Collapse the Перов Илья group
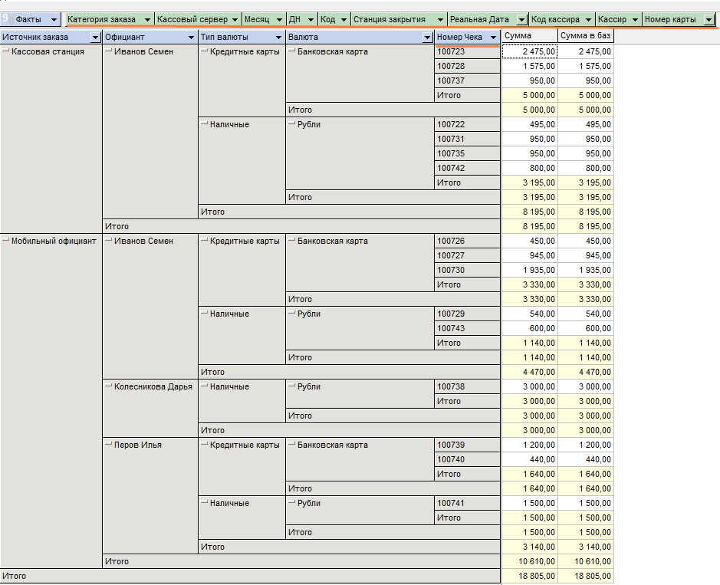720x585 pixels. pyautogui.click(x=108, y=445)
